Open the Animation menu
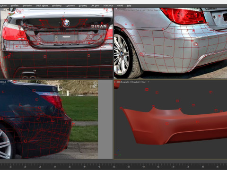The image size is (227, 170). (27, 6)
